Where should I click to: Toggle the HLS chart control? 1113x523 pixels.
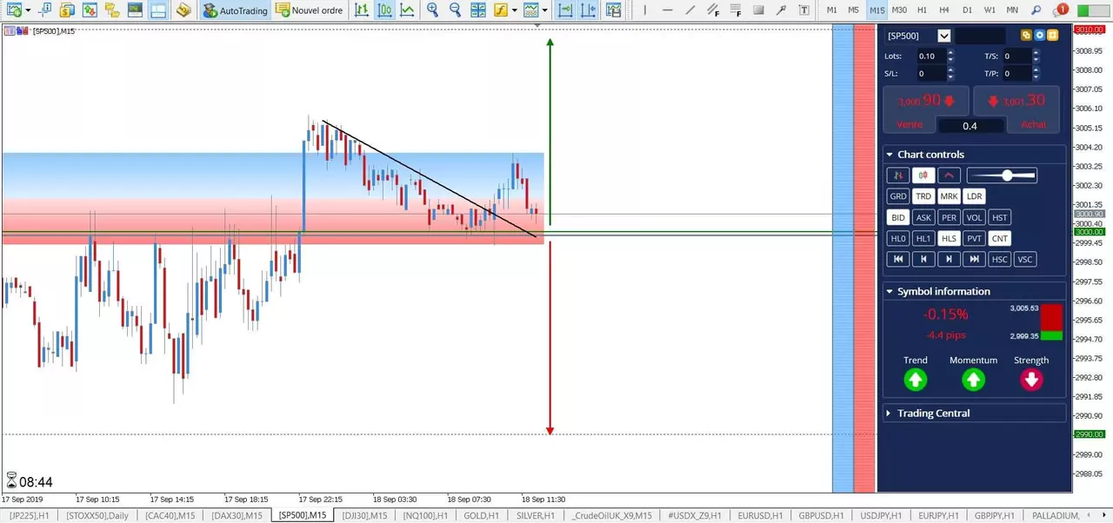(949, 238)
